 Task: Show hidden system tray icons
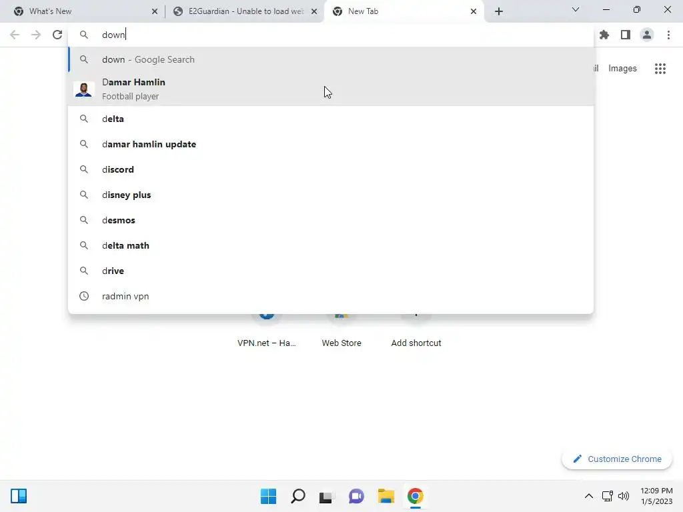[x=588, y=496]
